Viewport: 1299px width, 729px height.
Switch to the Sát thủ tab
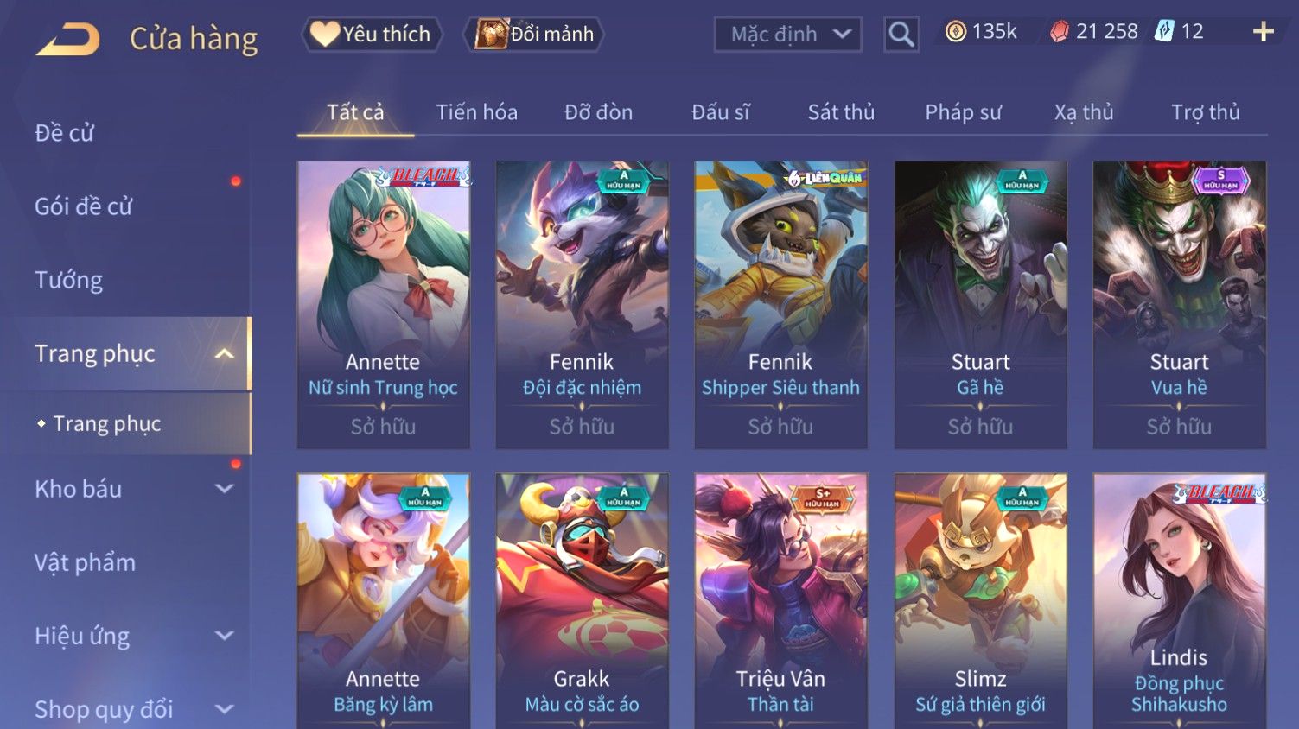[841, 112]
